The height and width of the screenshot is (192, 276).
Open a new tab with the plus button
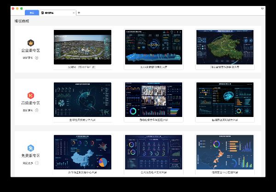tap(79, 13)
